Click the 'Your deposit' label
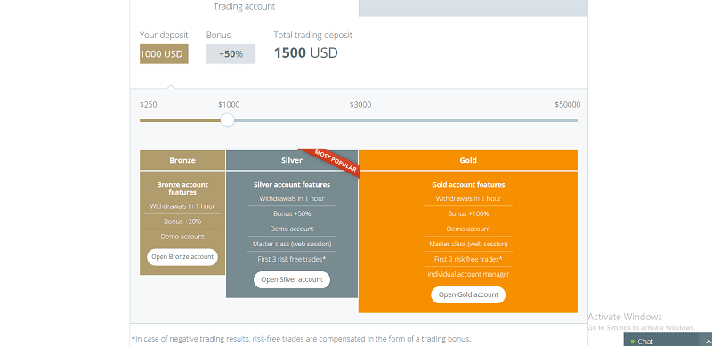 (x=164, y=35)
